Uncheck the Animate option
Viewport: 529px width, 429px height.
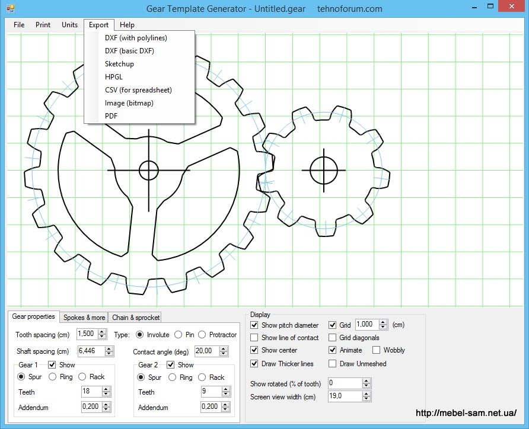[x=333, y=350]
